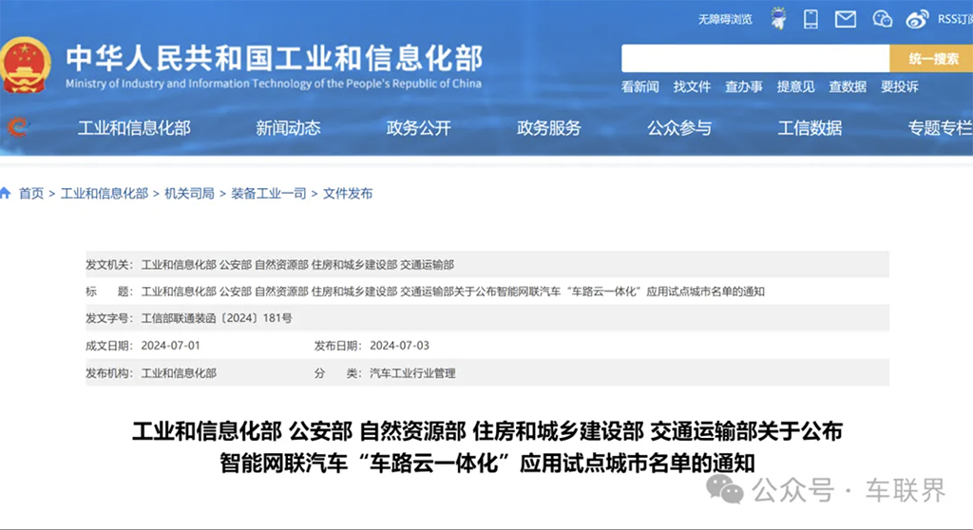Screen dimensions: 973x530
Task: Click the ministry name title 中华人民共和国工业和信息化部
Action: tap(275, 59)
